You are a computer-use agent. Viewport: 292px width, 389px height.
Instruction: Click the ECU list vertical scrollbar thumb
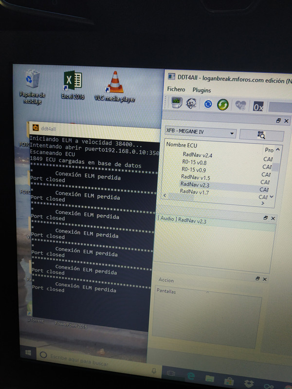pyautogui.click(x=275, y=167)
